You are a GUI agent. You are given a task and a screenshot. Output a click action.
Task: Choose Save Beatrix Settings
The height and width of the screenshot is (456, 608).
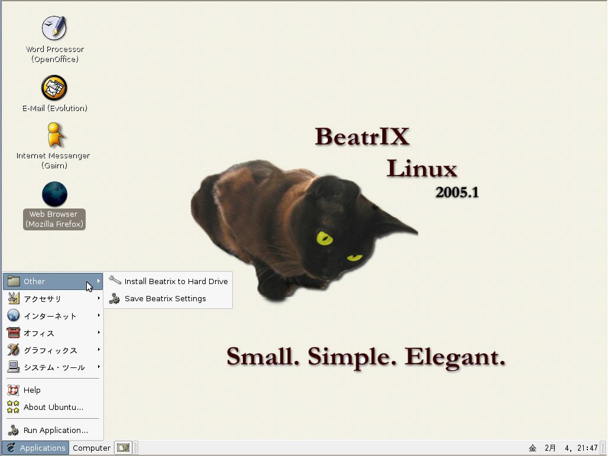168,298
